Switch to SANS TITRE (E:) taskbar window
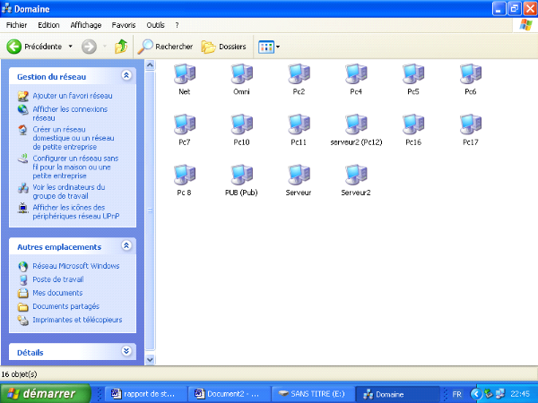The height and width of the screenshot is (403, 538). pyautogui.click(x=310, y=393)
